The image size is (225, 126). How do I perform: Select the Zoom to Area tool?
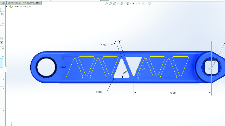(110, 3)
